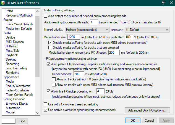Click the Find button
Screen dimensions: 175x125
[22, 121]
